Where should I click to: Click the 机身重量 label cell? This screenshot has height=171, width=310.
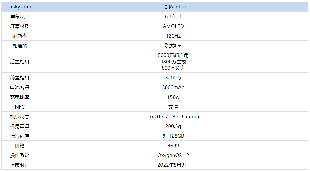(x=20, y=126)
